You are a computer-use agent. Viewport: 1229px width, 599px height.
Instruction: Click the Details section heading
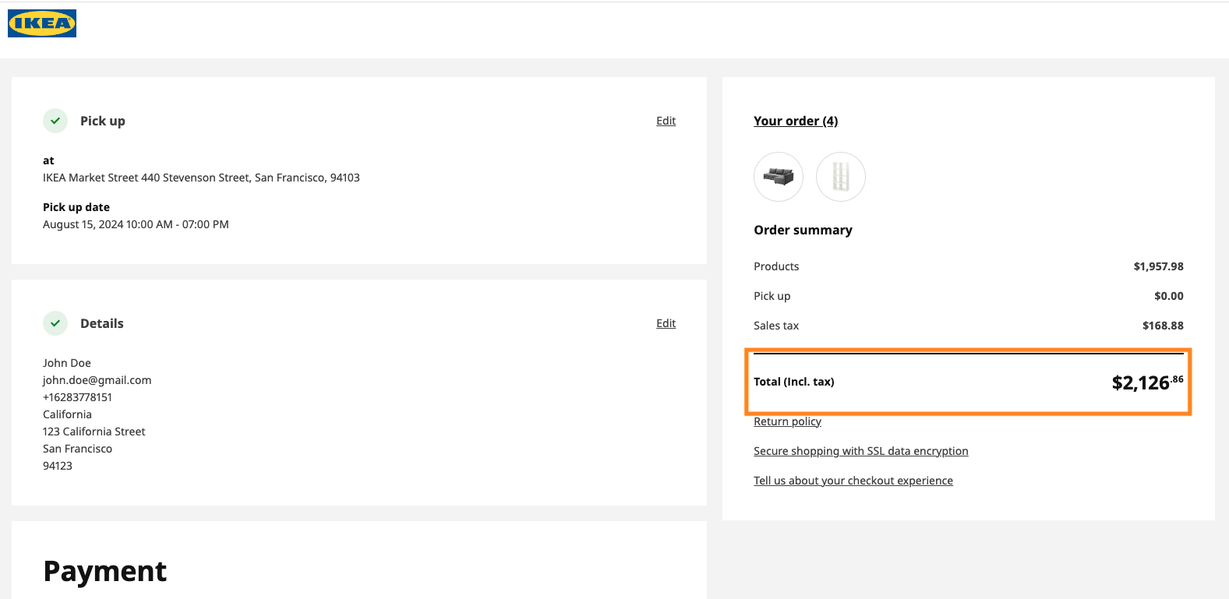click(x=101, y=323)
